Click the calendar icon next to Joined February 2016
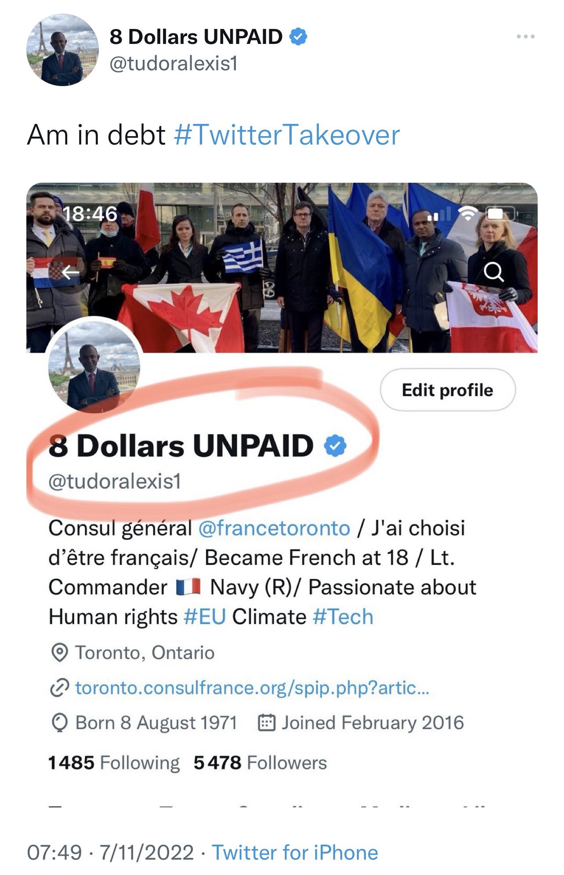This screenshot has width=564, height=875. 266,723
